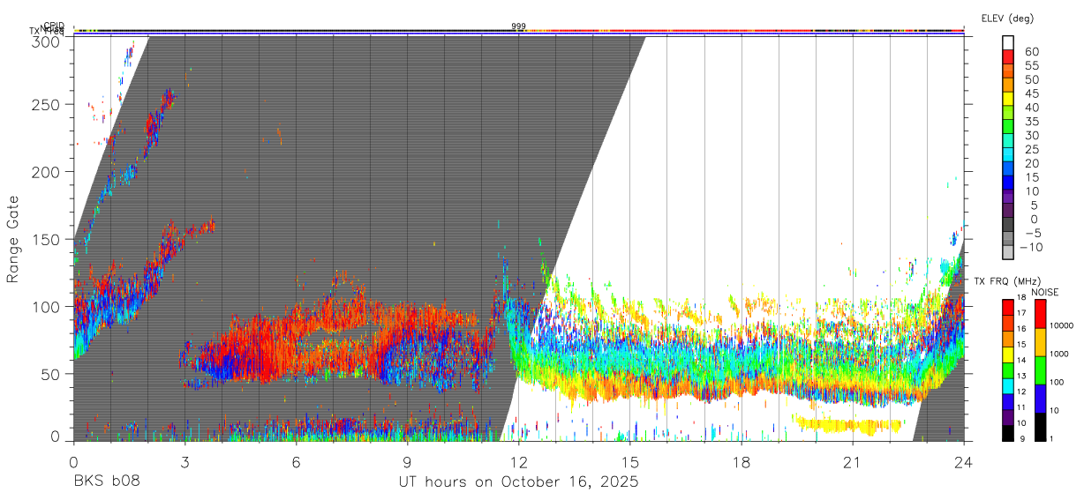Click the yellow 40–45 degree elevation swatch

point(1008,99)
